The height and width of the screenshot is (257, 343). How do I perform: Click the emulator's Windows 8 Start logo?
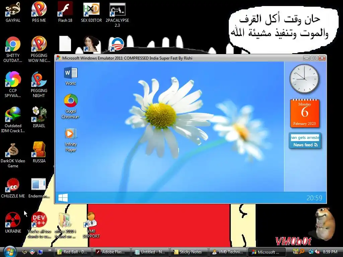[63, 198]
